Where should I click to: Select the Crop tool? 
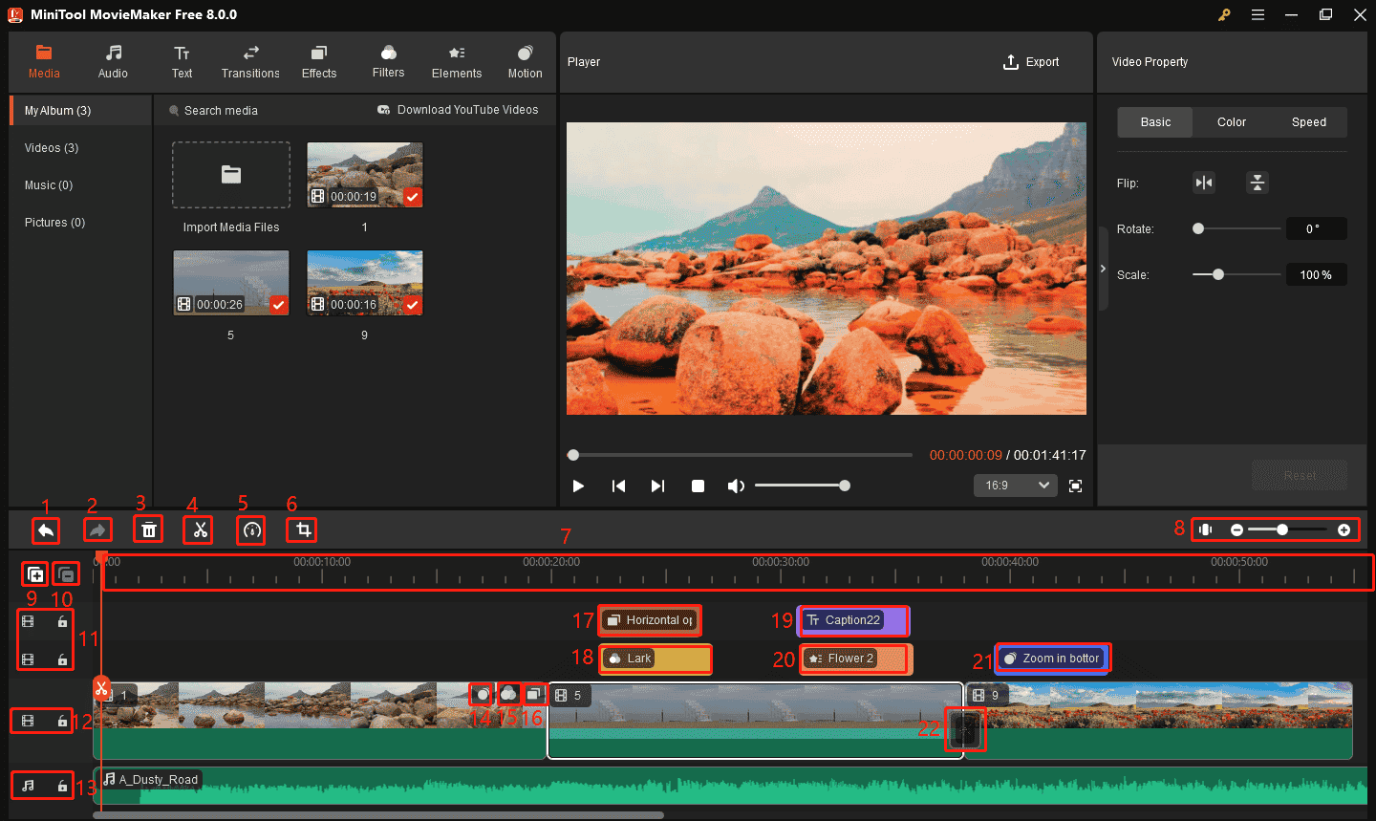(x=303, y=529)
